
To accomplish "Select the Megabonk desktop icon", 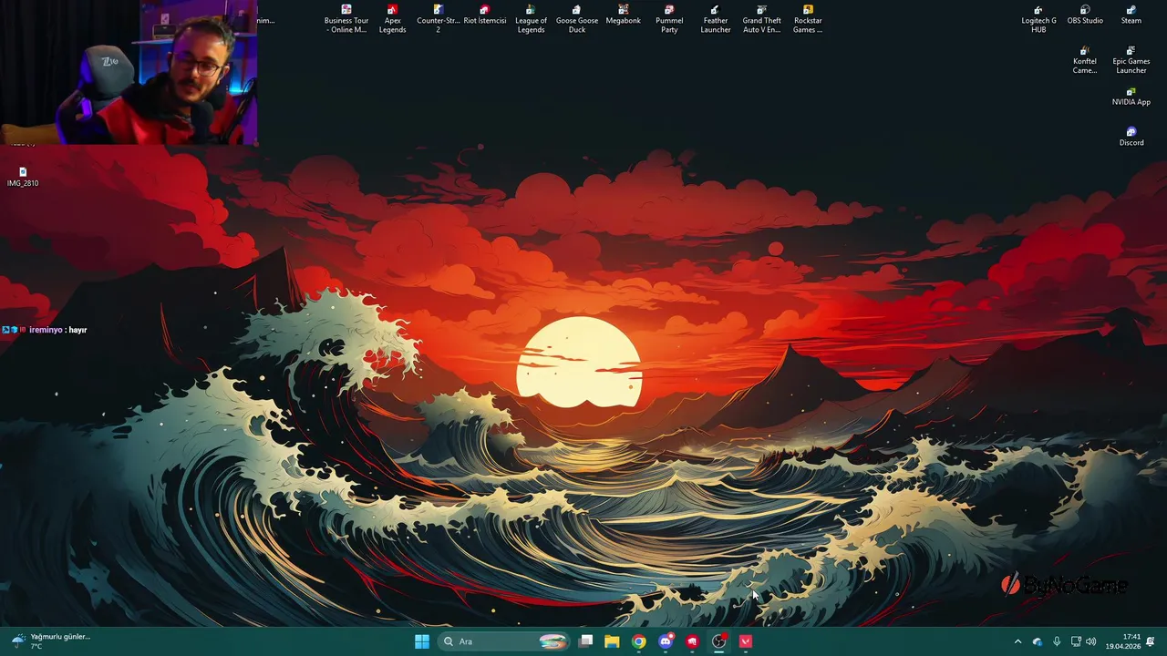I will [x=623, y=15].
